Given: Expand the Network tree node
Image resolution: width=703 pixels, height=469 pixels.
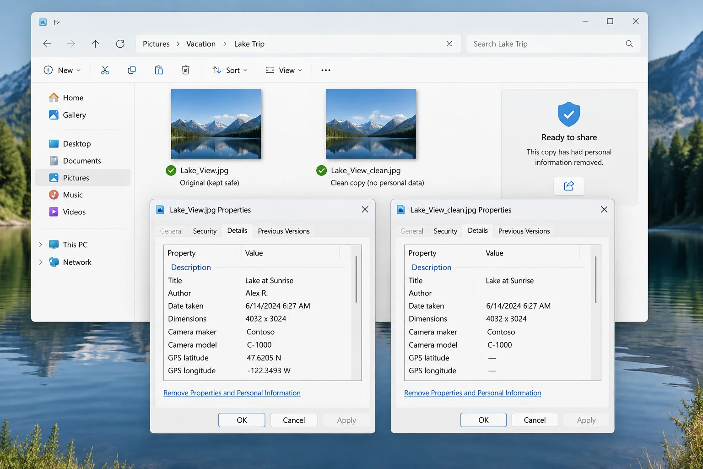Looking at the screenshot, I should pyautogui.click(x=40, y=262).
